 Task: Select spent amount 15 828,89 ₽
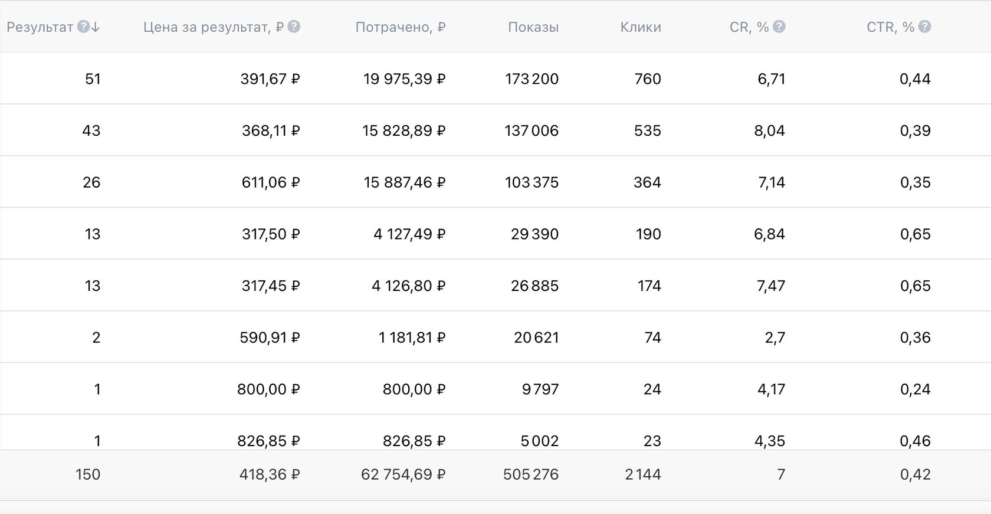point(404,130)
